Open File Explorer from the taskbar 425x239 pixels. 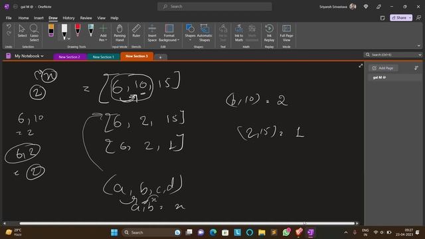[x=262, y=232]
